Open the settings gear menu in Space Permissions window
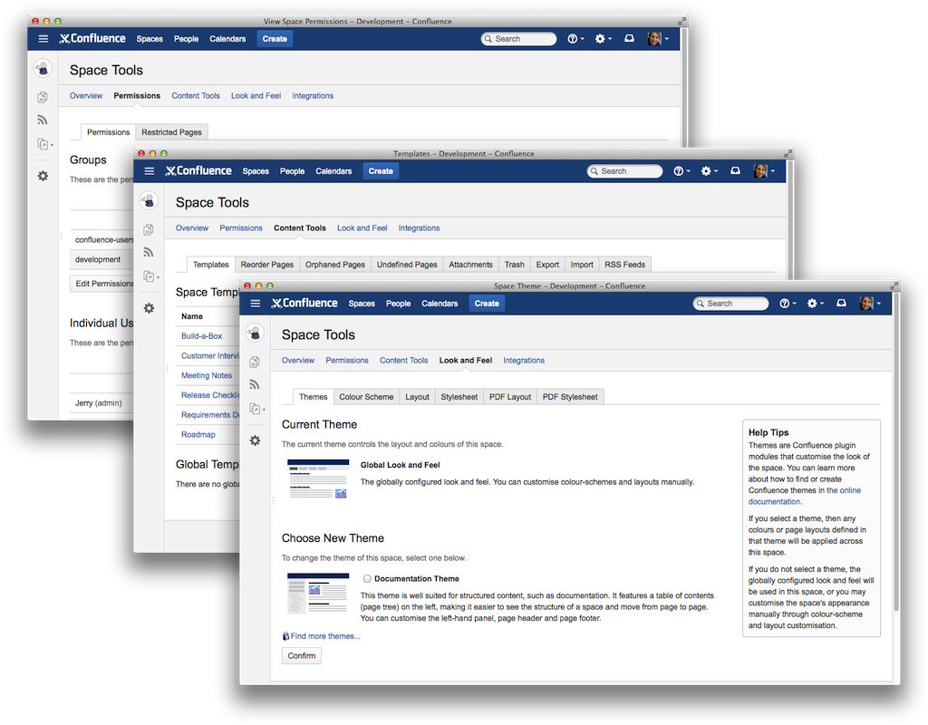Image resolution: width=928 pixels, height=725 pixels. tap(603, 39)
